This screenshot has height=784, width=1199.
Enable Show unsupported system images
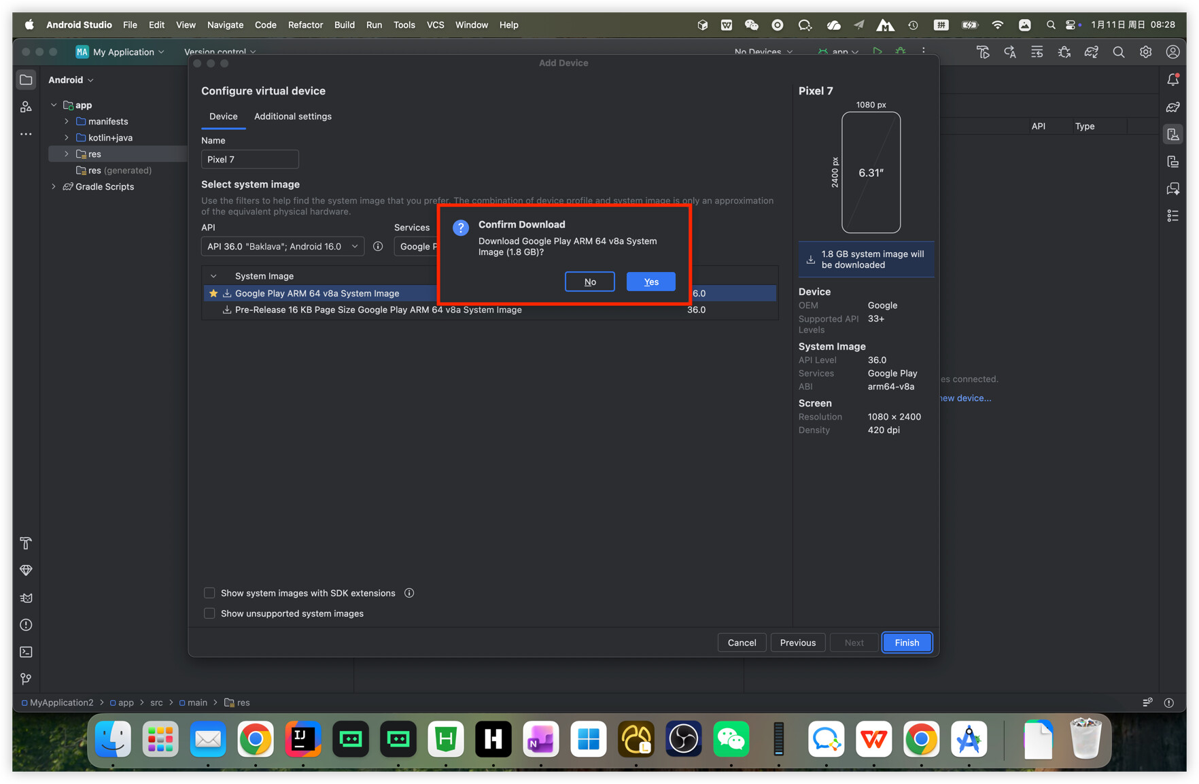209,613
